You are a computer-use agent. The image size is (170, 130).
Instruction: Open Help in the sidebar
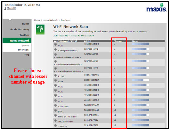[27, 55]
